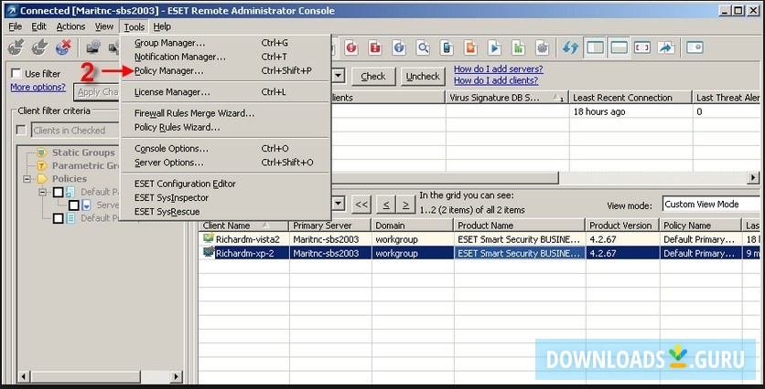The height and width of the screenshot is (389, 765).
Task: Click the ID card toolbar icon
Action: [x=695, y=47]
